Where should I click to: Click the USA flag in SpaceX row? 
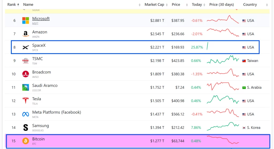pos(244,47)
